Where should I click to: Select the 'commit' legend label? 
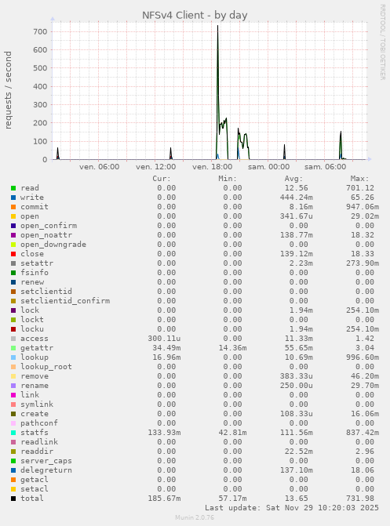point(35,207)
